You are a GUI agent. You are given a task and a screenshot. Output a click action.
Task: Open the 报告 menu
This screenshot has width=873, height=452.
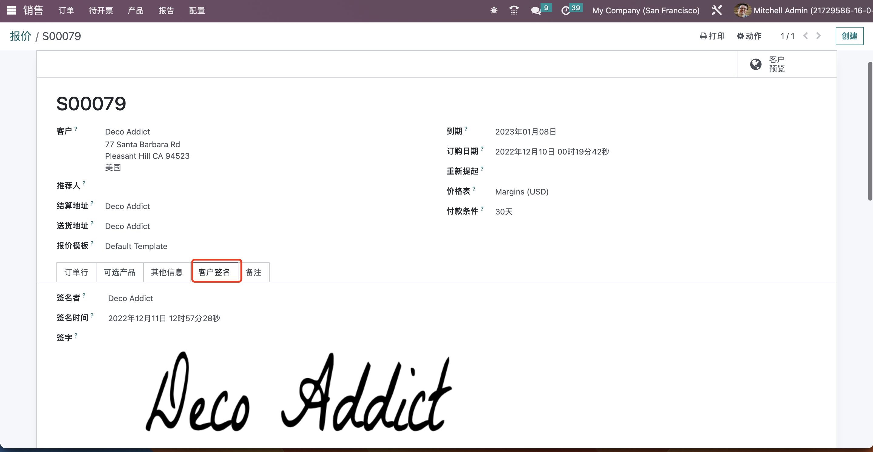pos(167,11)
